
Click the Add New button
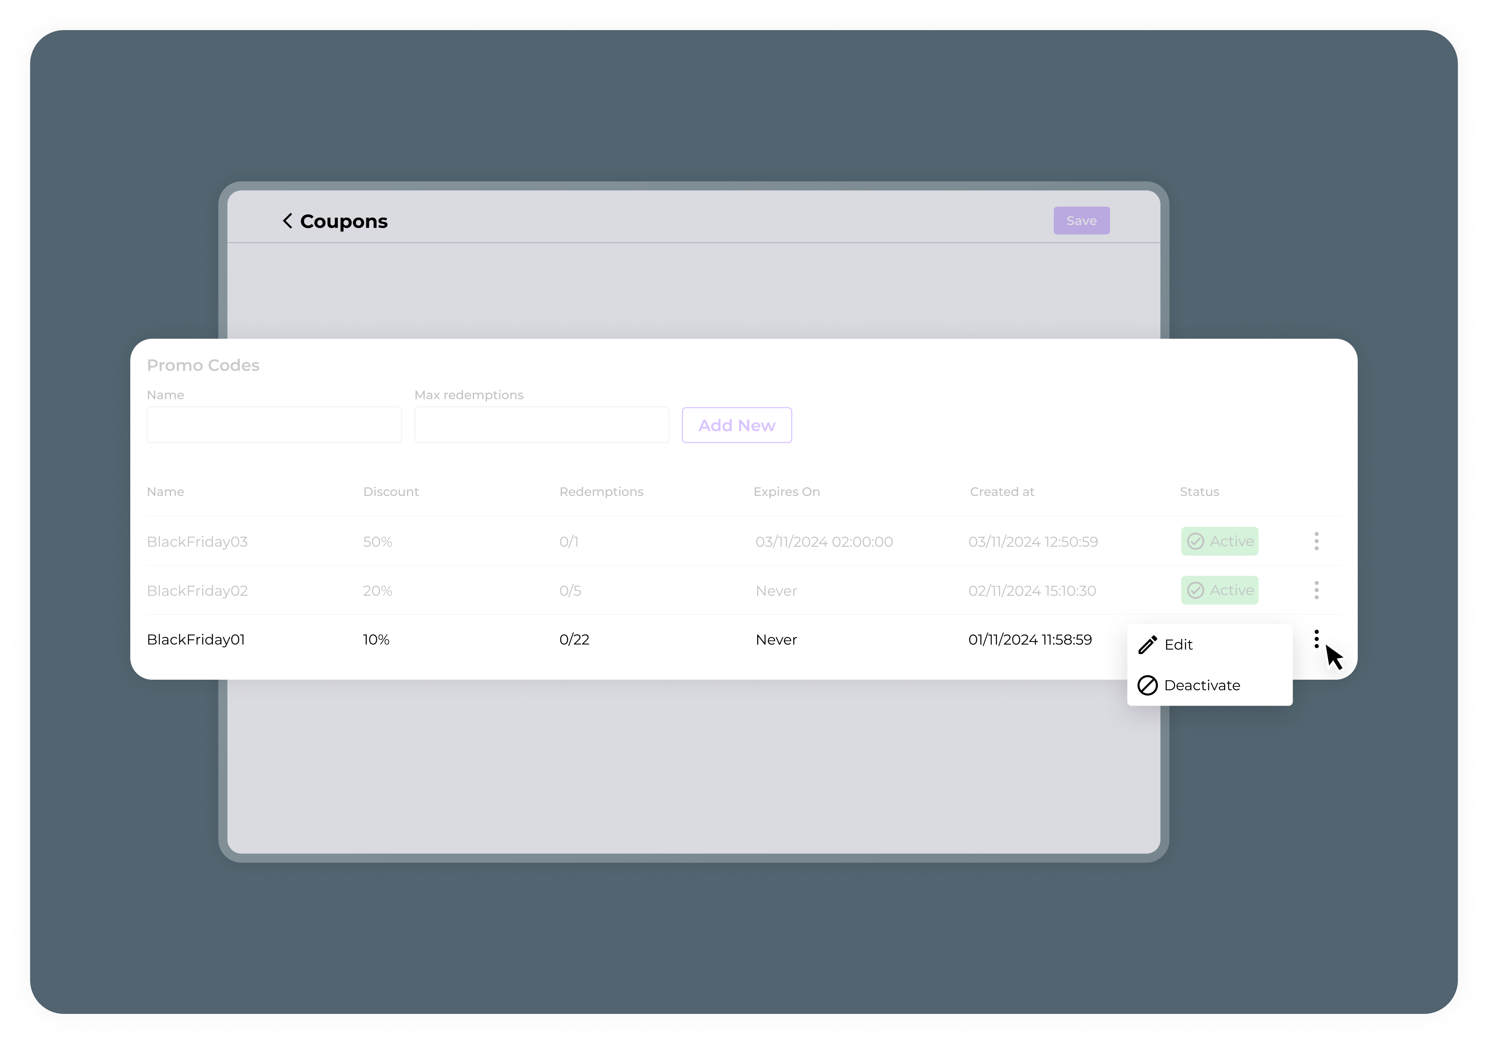click(x=737, y=425)
